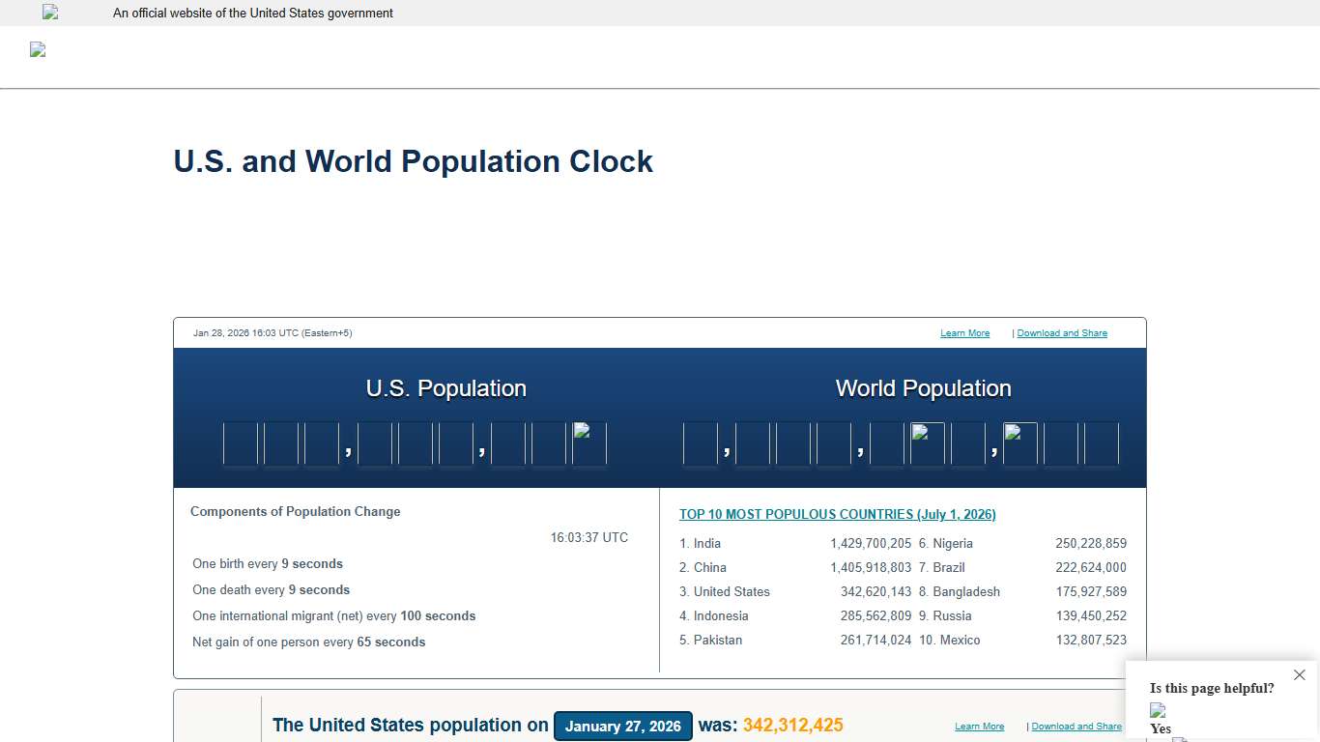Image resolution: width=1320 pixels, height=742 pixels.
Task: Open Download and Share for the population clock
Action: tap(1062, 332)
